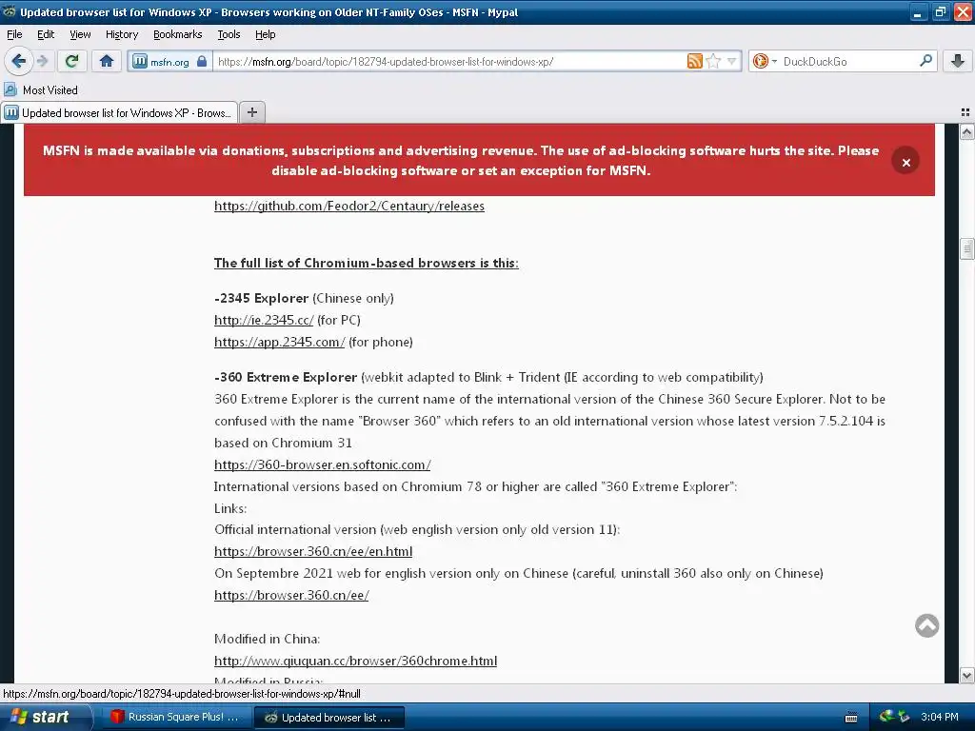Click the -360 Extreme Explorer bold text
975x731 pixels.
pyautogui.click(x=286, y=377)
